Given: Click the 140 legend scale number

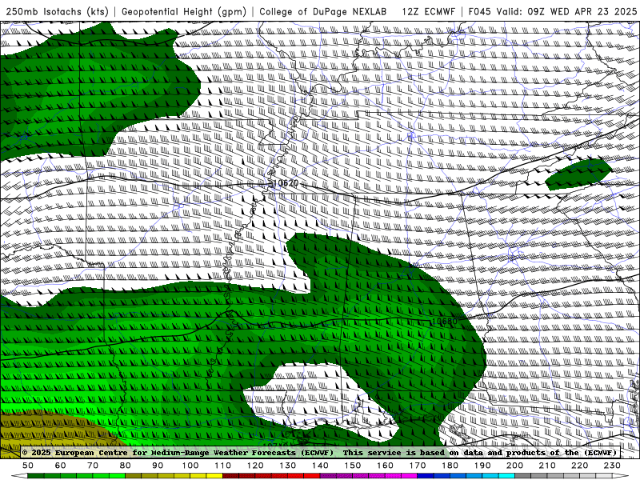Looking at the screenshot, I should [x=320, y=466].
